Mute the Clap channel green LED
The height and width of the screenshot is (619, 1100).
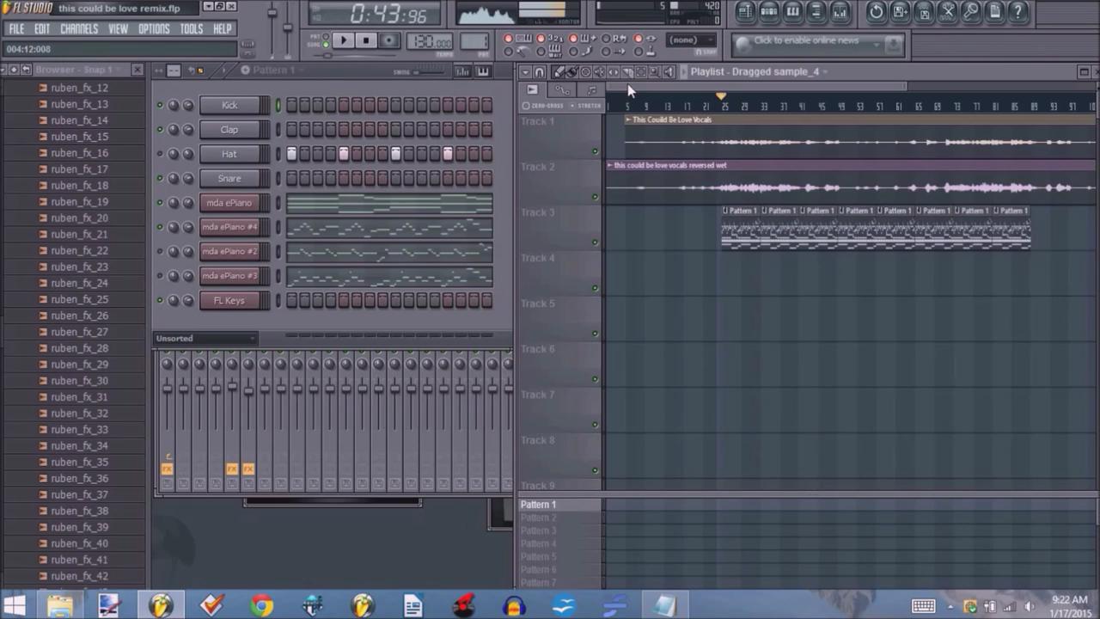(160, 130)
